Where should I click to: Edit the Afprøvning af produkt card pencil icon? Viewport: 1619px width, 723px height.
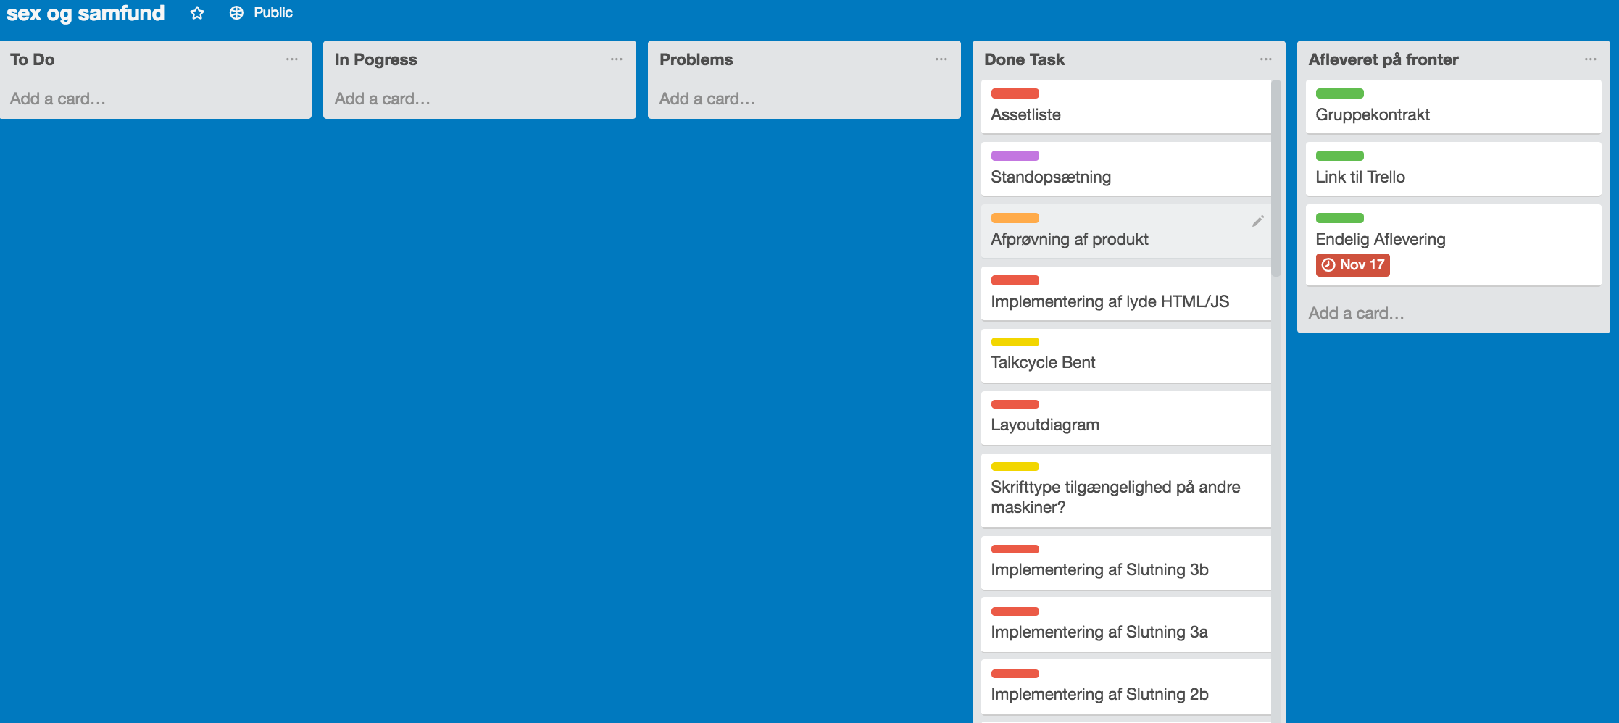click(1258, 221)
